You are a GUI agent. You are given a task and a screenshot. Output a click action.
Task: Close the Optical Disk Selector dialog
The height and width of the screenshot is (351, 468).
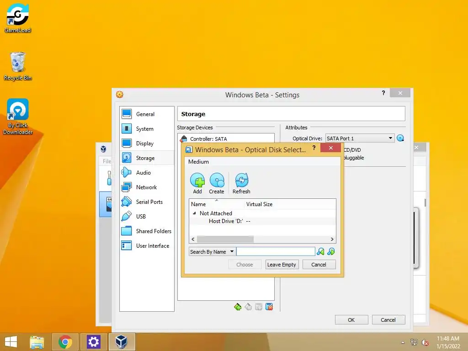(331, 148)
